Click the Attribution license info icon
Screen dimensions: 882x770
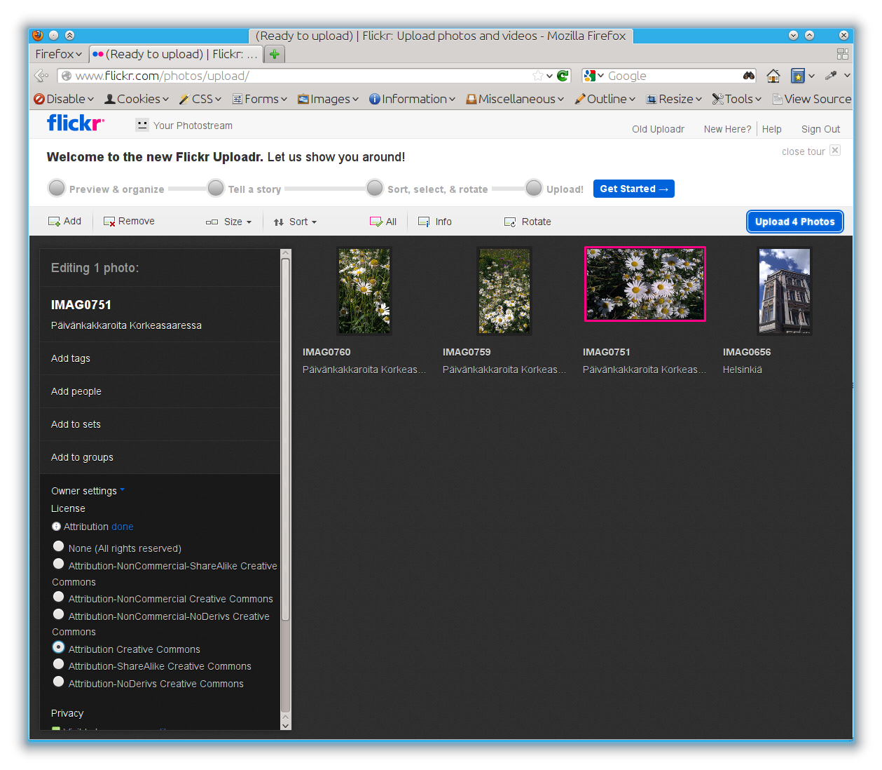56,527
